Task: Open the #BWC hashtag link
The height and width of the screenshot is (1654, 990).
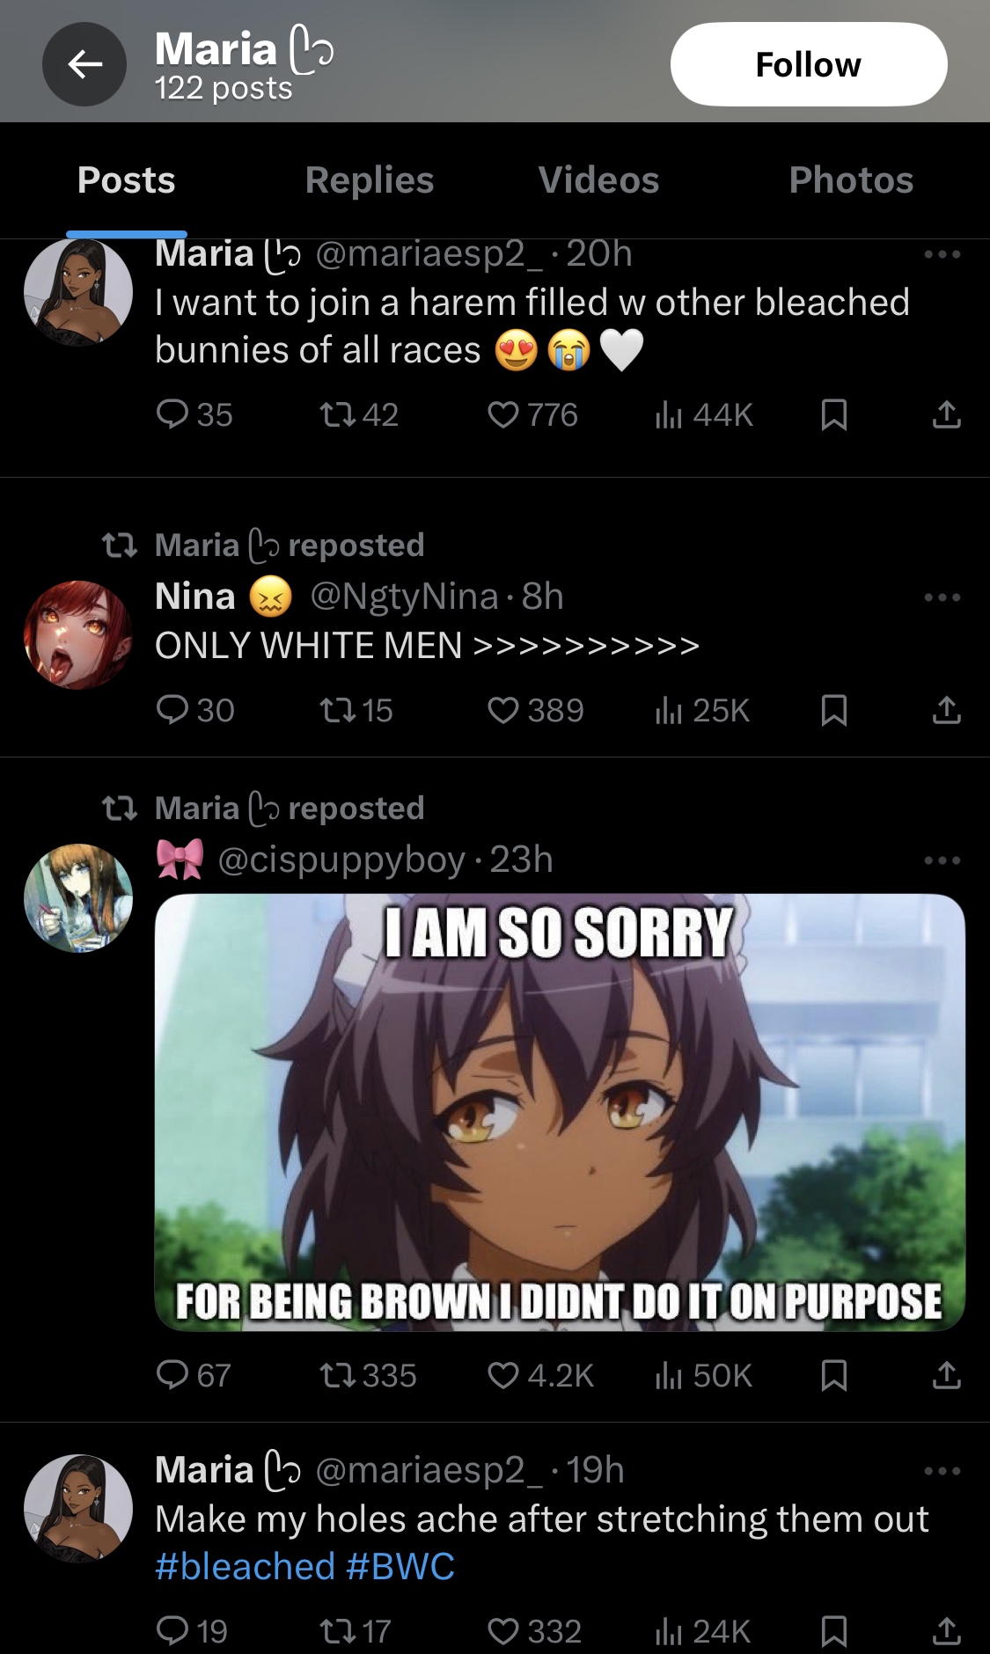Action: coord(400,1566)
